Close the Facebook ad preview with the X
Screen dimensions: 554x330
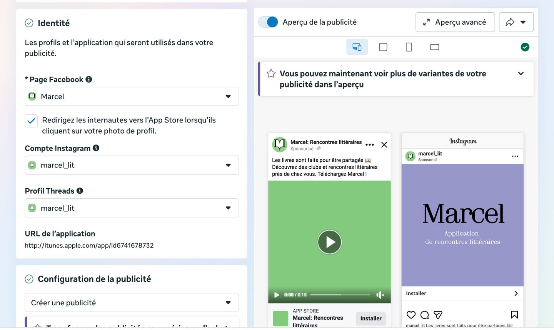pyautogui.click(x=384, y=145)
